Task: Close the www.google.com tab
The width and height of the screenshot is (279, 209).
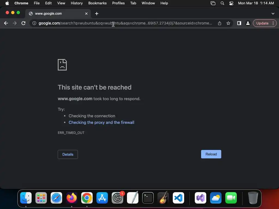Action: 86,14
